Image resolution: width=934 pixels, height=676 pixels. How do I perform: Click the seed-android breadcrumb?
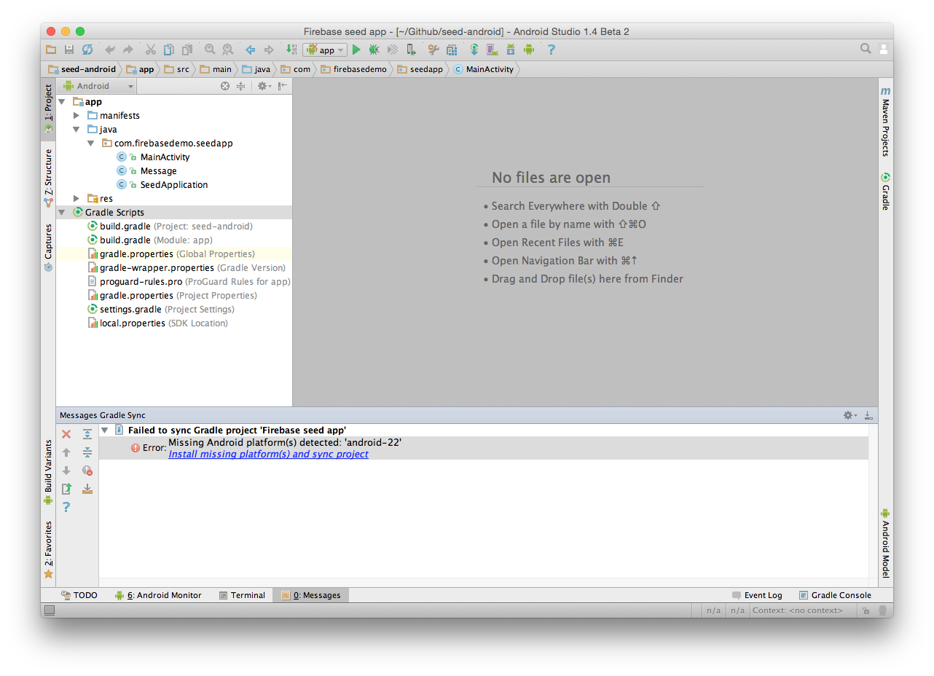(82, 69)
